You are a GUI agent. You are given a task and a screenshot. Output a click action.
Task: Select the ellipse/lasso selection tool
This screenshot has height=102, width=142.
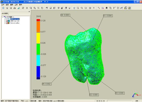[82, 8]
